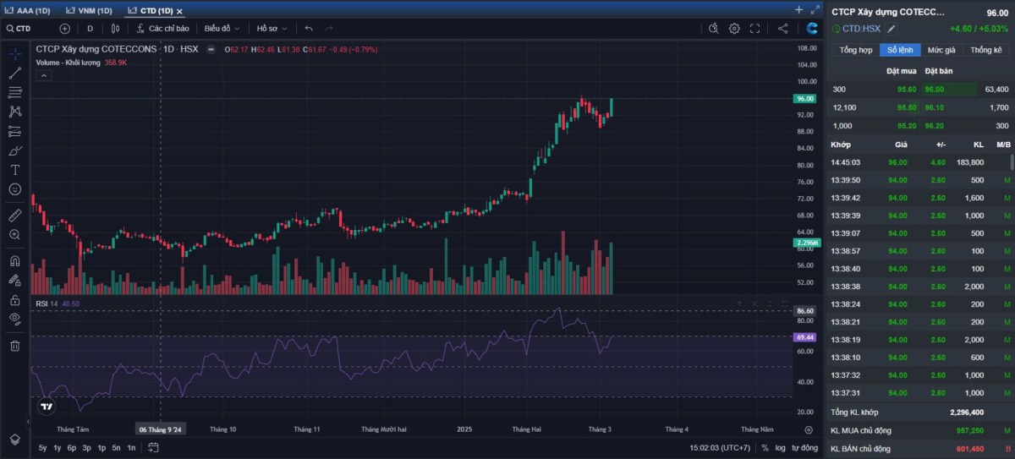Toggle symbol legend minus button near HSX
The image size is (1015, 459).
(211, 49)
